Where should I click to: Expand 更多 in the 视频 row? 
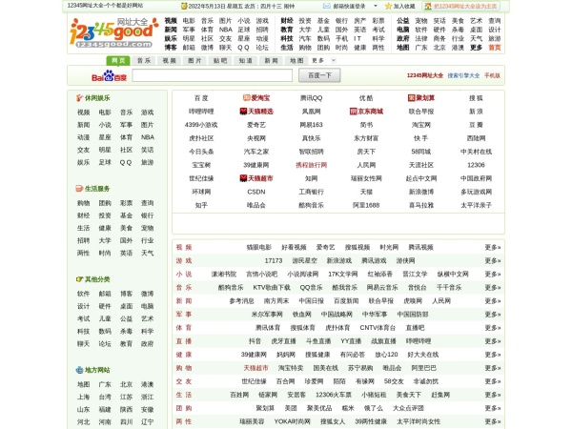[x=492, y=247]
